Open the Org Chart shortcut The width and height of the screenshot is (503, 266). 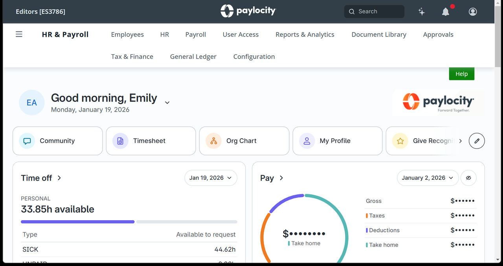tap(213, 141)
